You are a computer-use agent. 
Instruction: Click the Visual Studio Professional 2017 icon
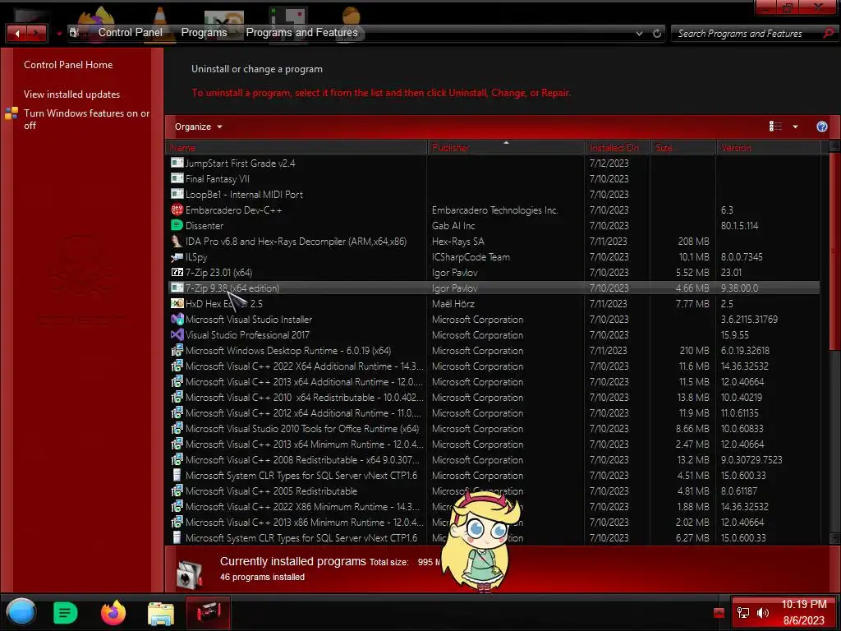(x=177, y=334)
